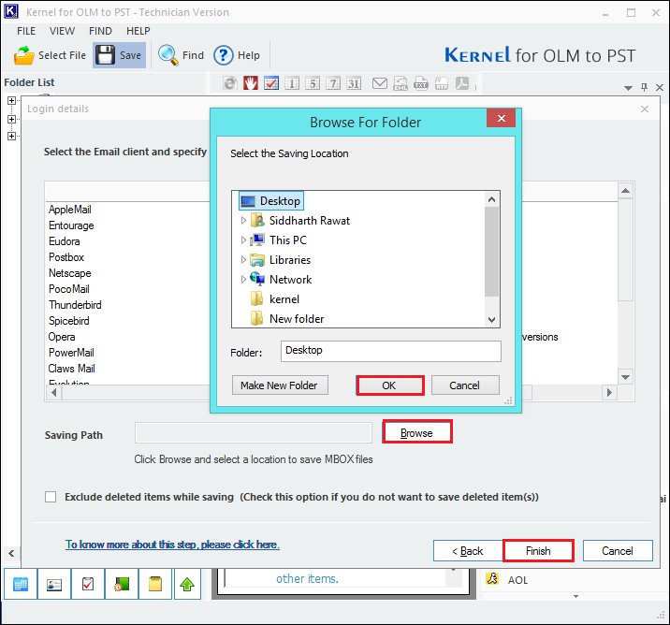The width and height of the screenshot is (670, 625).
Task: Click OK in Browse For Folder
Action: pos(389,385)
